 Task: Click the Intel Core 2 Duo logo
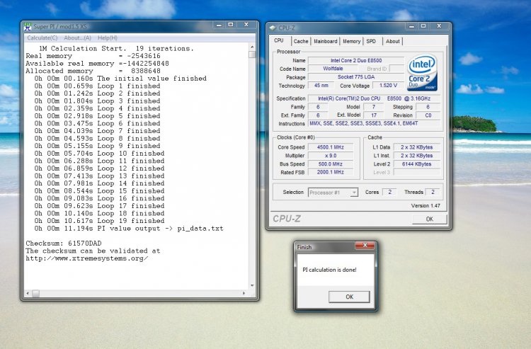click(422, 73)
